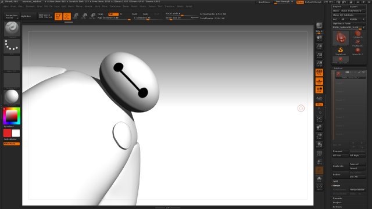The height and width of the screenshot is (209, 372).
Task: Open the empty Texture slot
Action: click(x=12, y=80)
